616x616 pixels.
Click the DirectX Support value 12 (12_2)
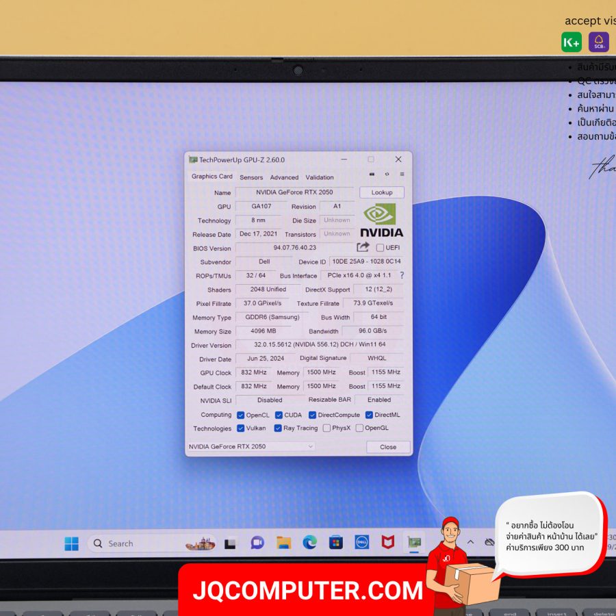coord(378,290)
